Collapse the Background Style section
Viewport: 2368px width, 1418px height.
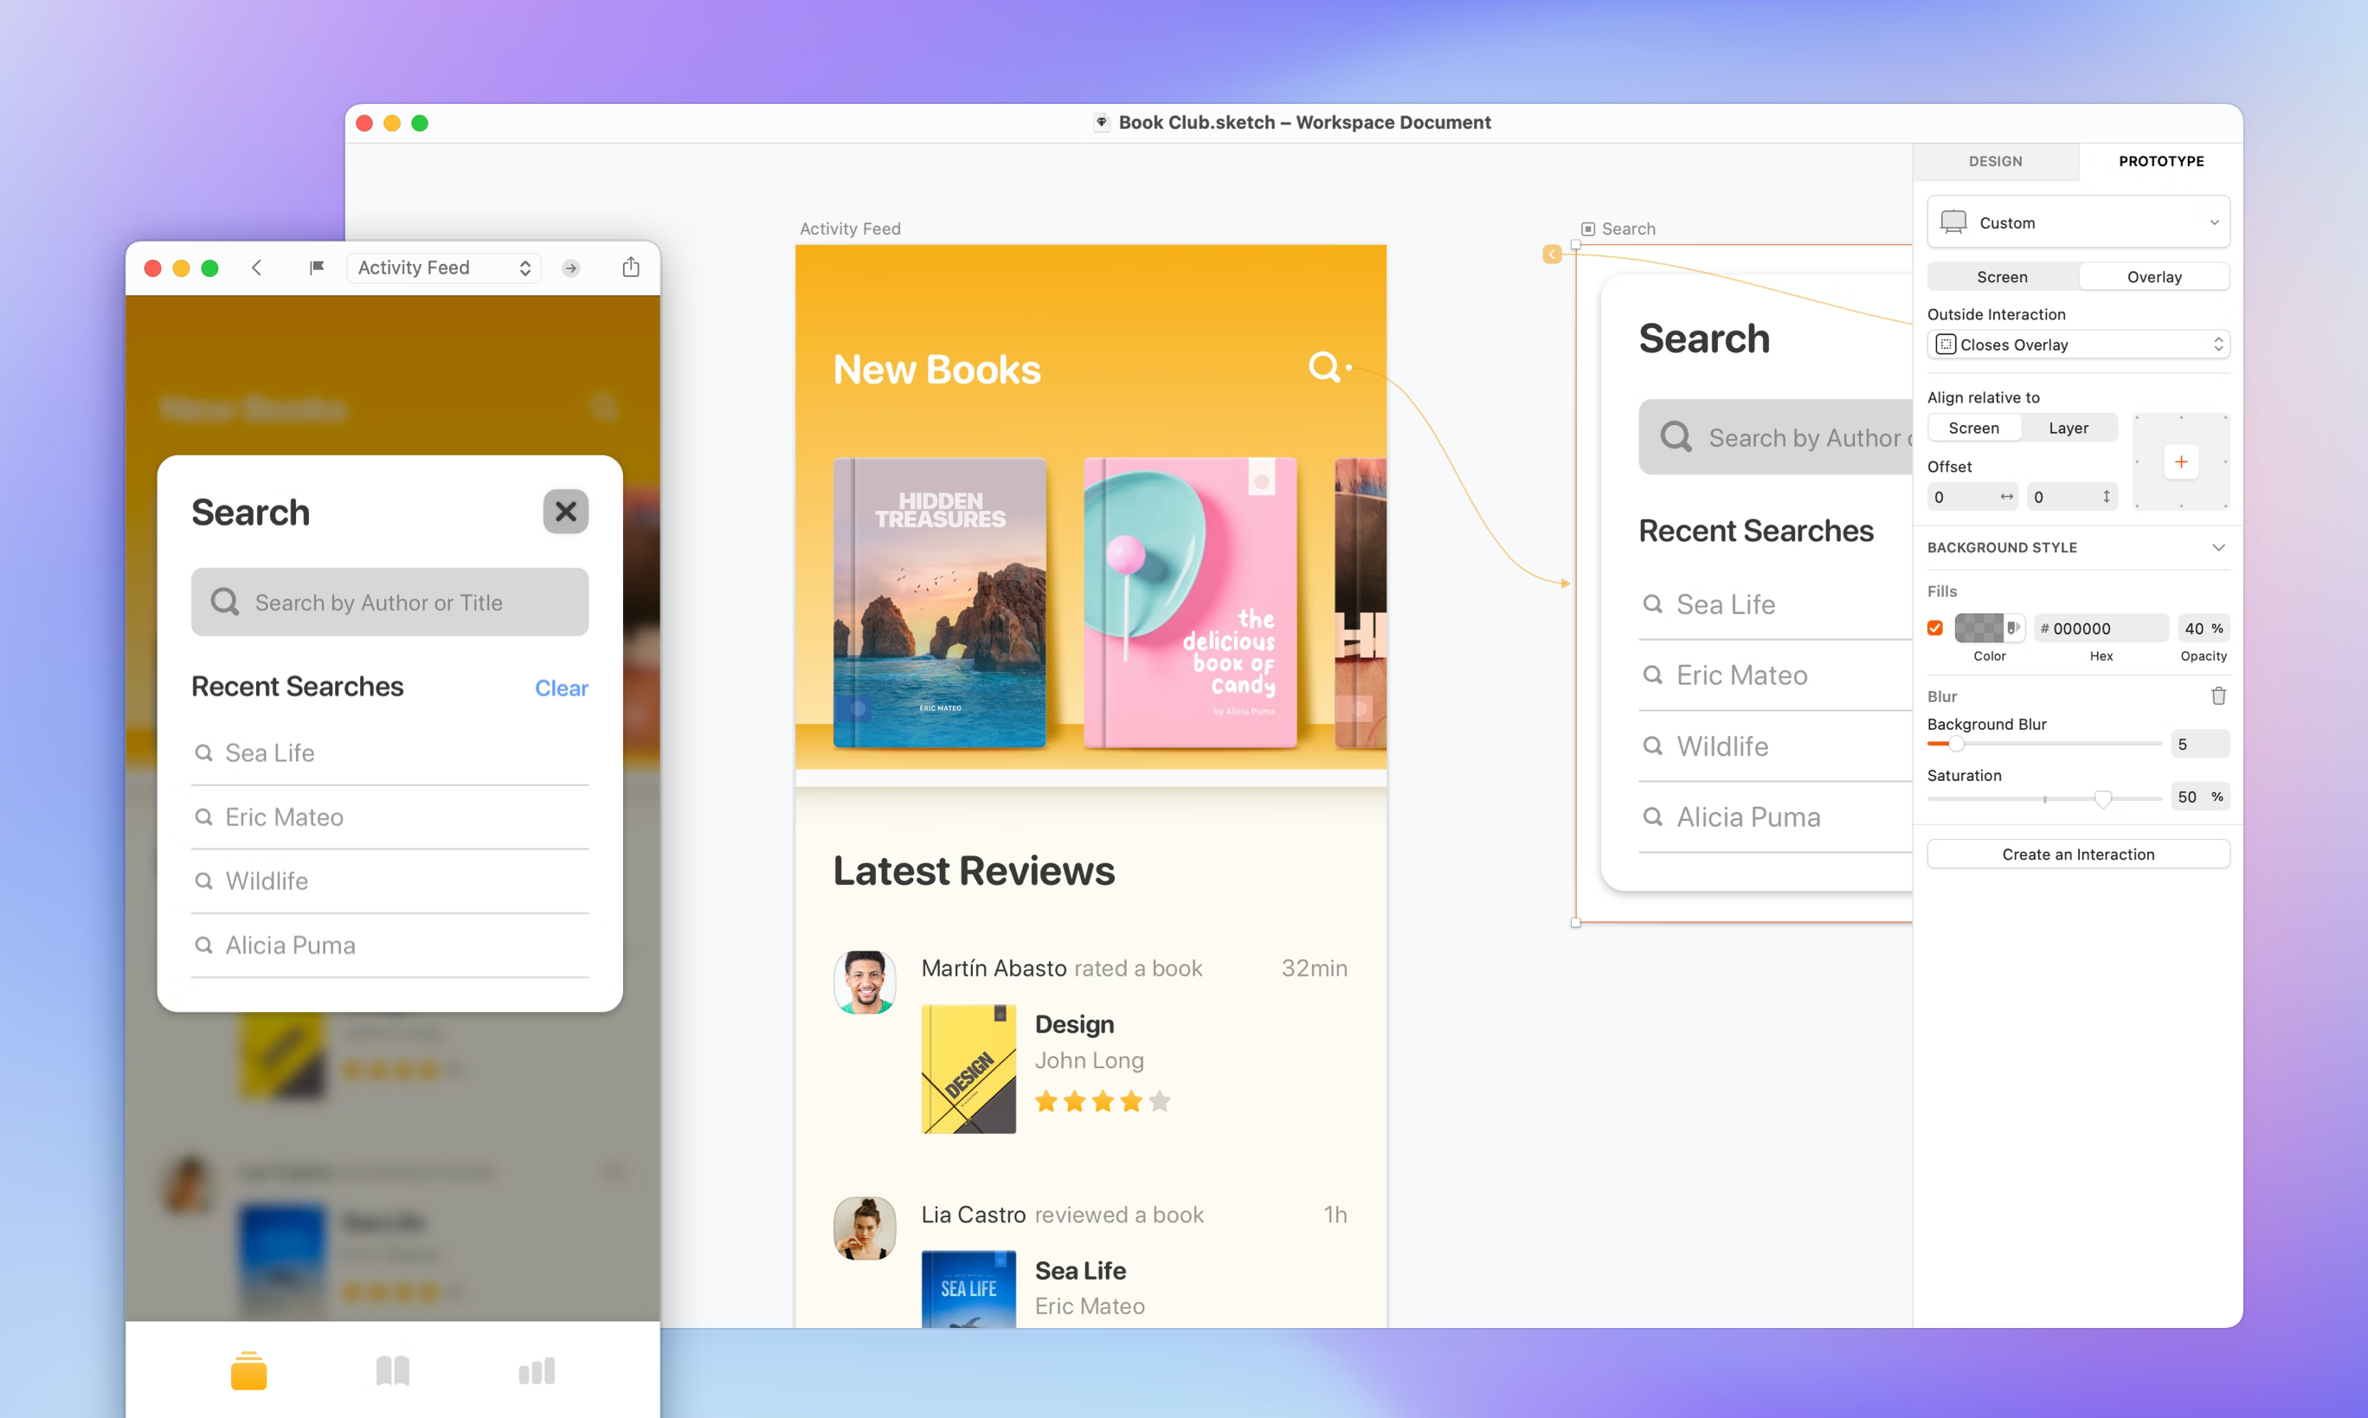[2218, 546]
